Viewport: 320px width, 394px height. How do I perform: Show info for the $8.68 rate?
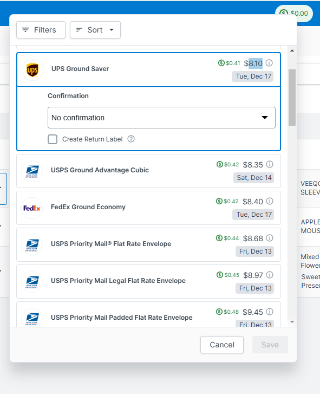point(270,238)
